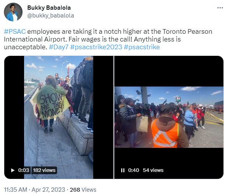The height and width of the screenshot is (194, 225).
Task: Play the left video
Action: pyautogui.click(x=12, y=170)
